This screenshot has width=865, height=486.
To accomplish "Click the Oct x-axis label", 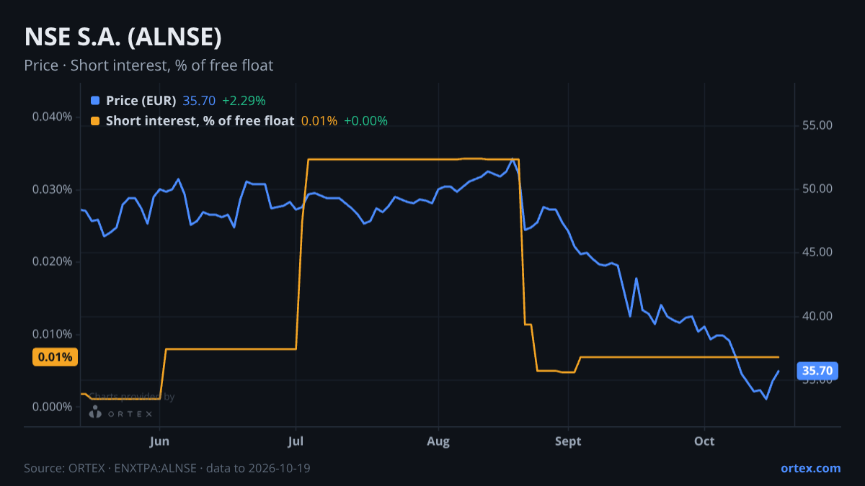I will 704,441.
